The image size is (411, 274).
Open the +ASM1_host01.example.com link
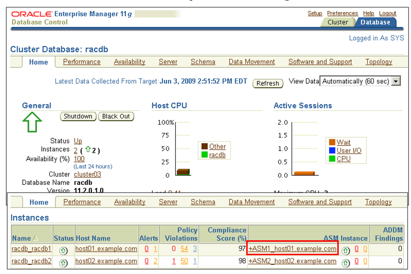coord(292,248)
